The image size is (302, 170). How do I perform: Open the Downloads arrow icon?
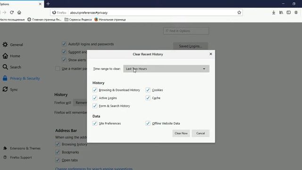(274, 13)
